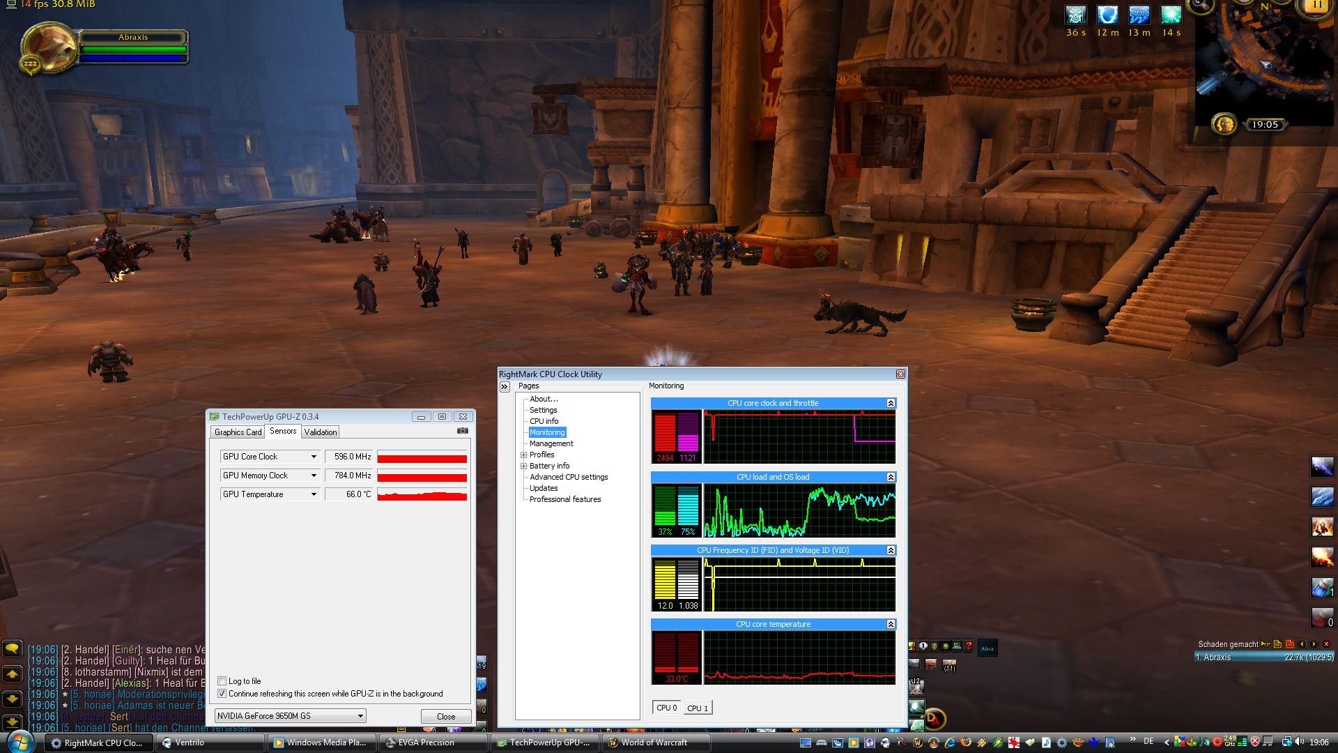The height and width of the screenshot is (753, 1338).
Task: Open About page in RightMark tree
Action: click(544, 399)
